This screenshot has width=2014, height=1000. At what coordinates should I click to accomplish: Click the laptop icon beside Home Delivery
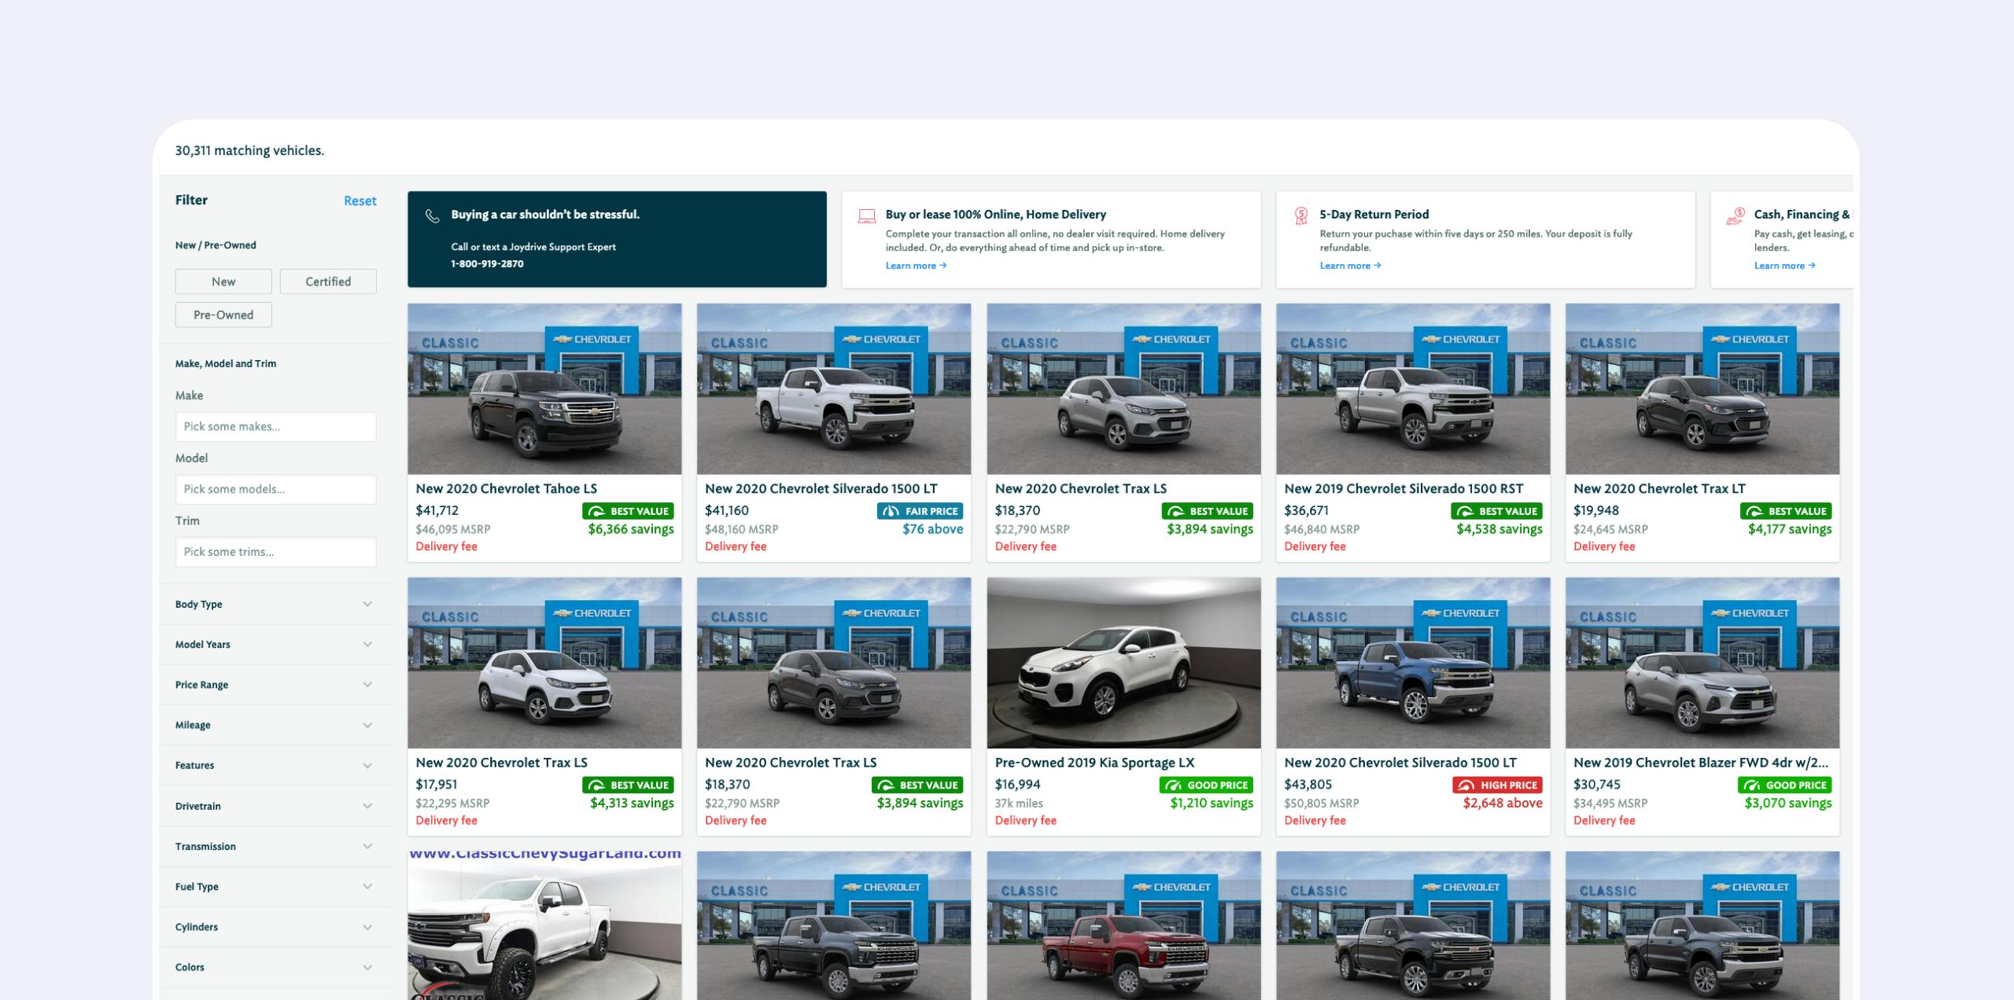pyautogui.click(x=866, y=216)
